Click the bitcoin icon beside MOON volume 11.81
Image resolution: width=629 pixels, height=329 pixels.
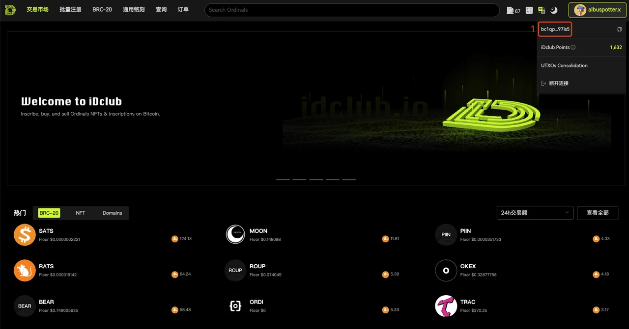pos(385,239)
